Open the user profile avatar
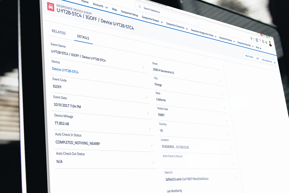289x193 pixels. tap(270, 44)
